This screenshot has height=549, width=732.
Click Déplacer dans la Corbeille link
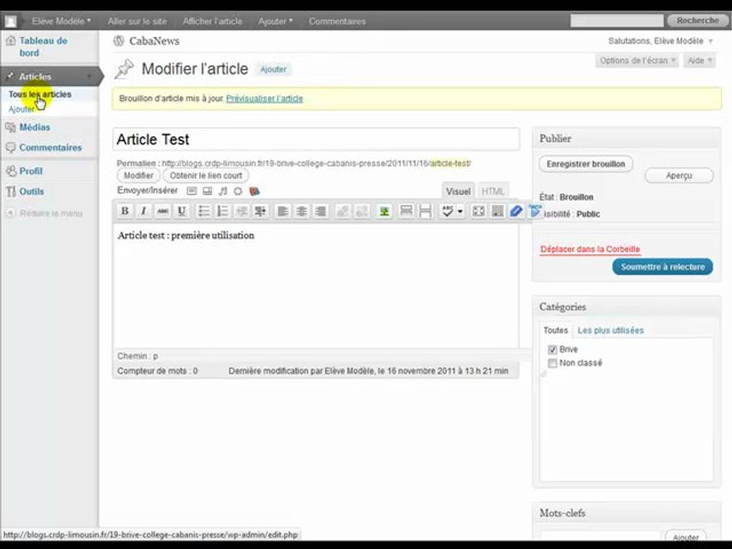coord(590,249)
